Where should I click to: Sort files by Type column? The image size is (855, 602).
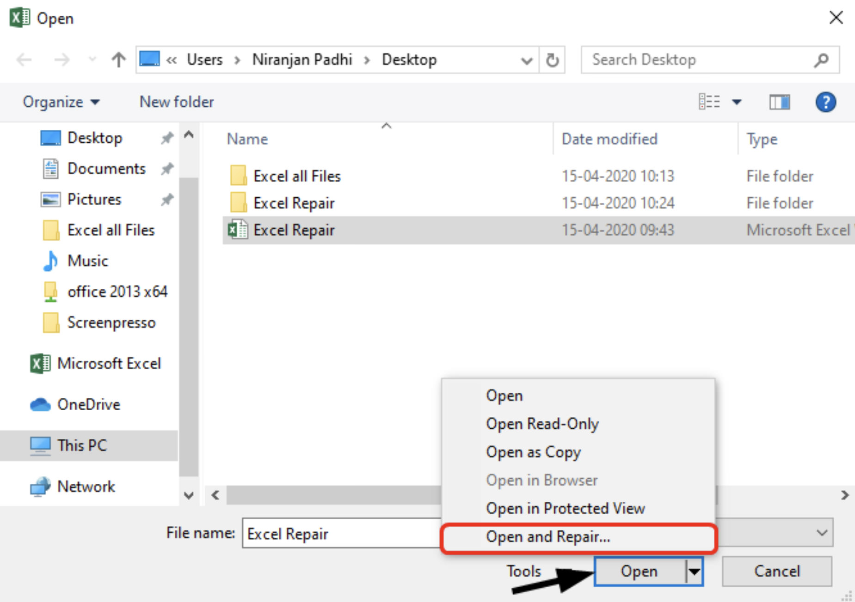(762, 139)
